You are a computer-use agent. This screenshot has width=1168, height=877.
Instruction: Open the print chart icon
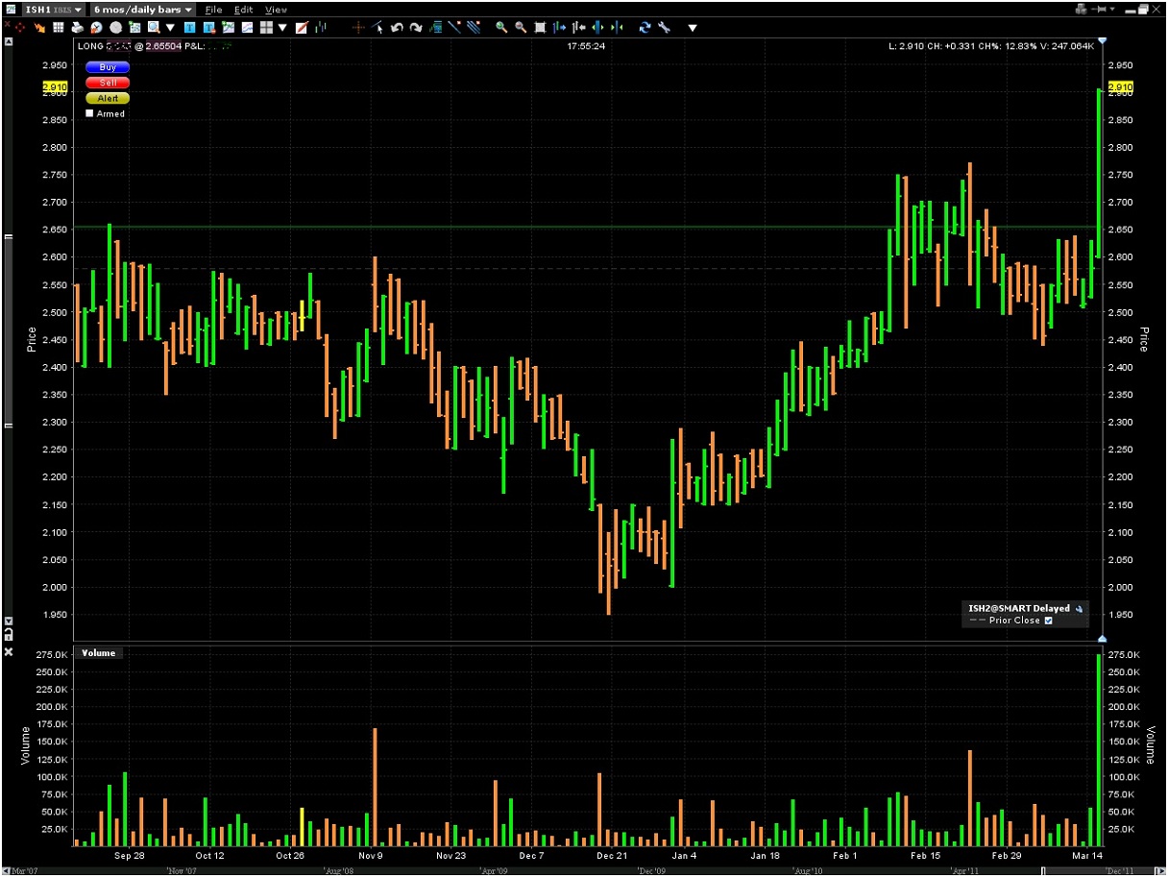point(78,27)
